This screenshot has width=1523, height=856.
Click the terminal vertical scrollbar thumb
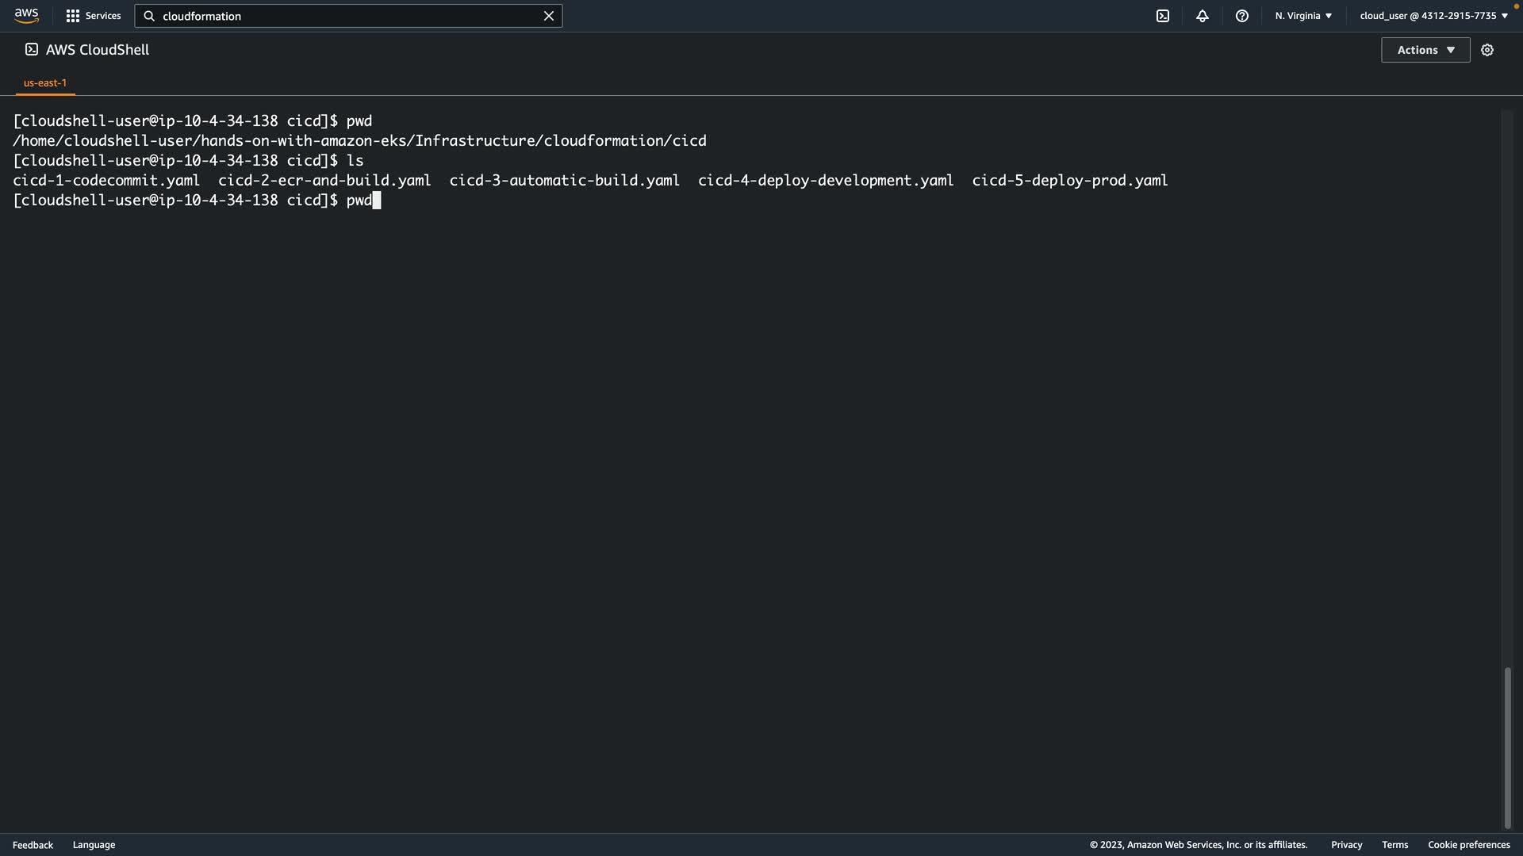(1507, 747)
